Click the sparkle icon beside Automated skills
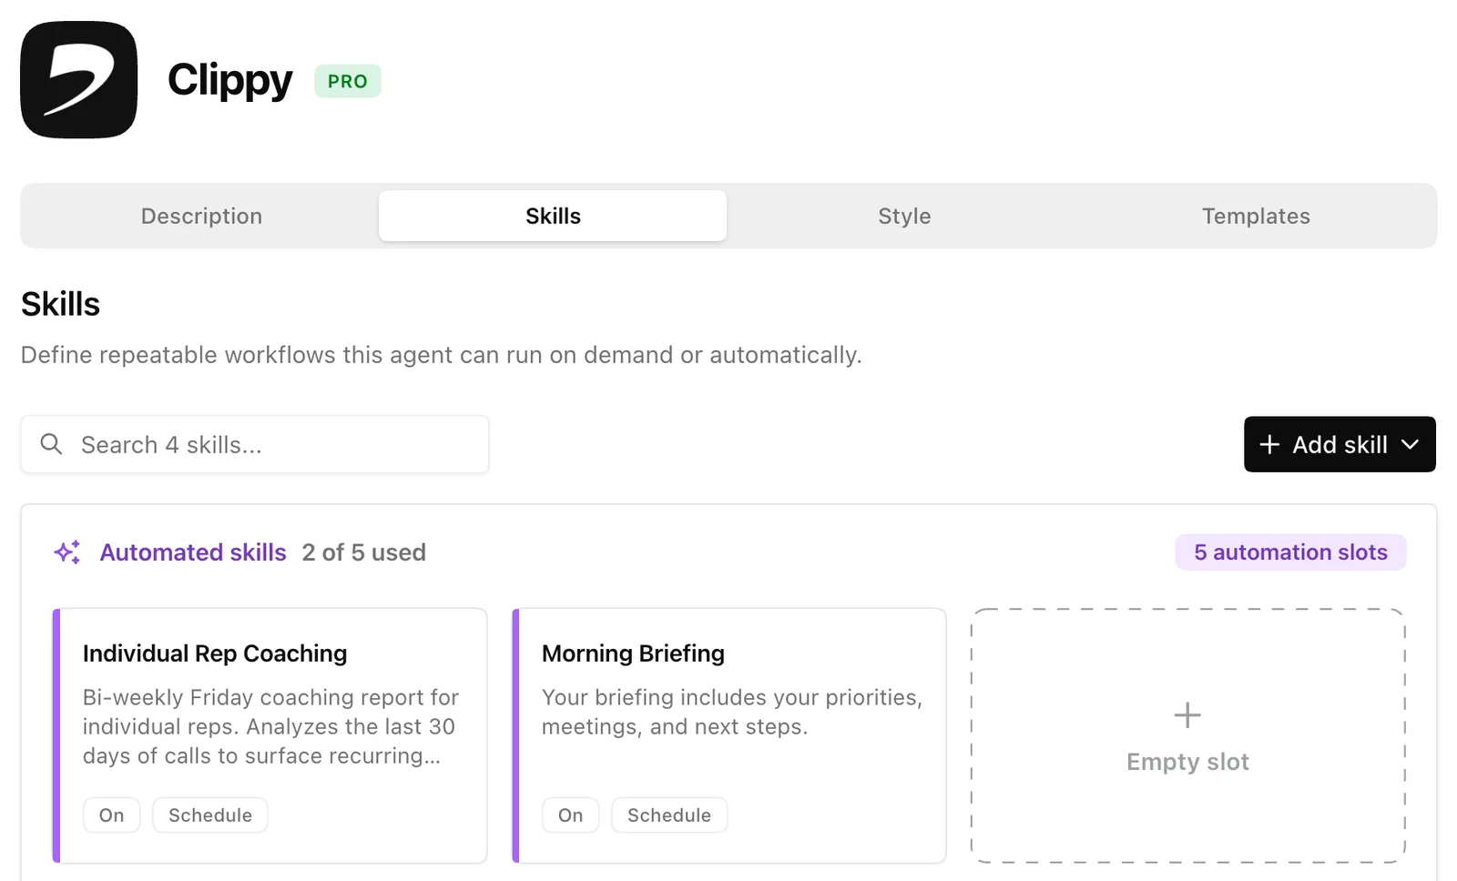The image size is (1457, 881). click(x=67, y=552)
